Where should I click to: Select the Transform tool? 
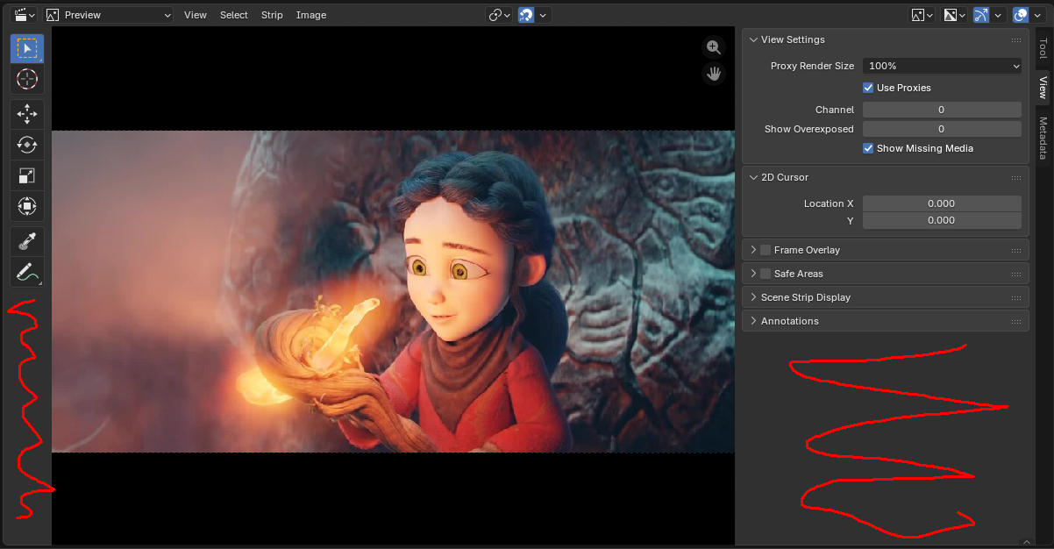[27, 206]
